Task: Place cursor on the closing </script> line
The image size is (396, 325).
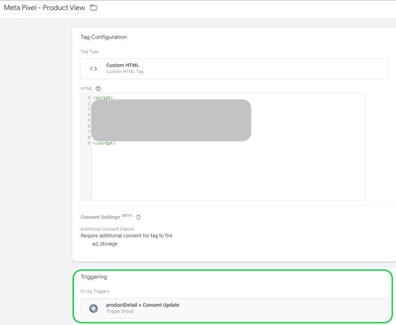Action: (x=104, y=143)
